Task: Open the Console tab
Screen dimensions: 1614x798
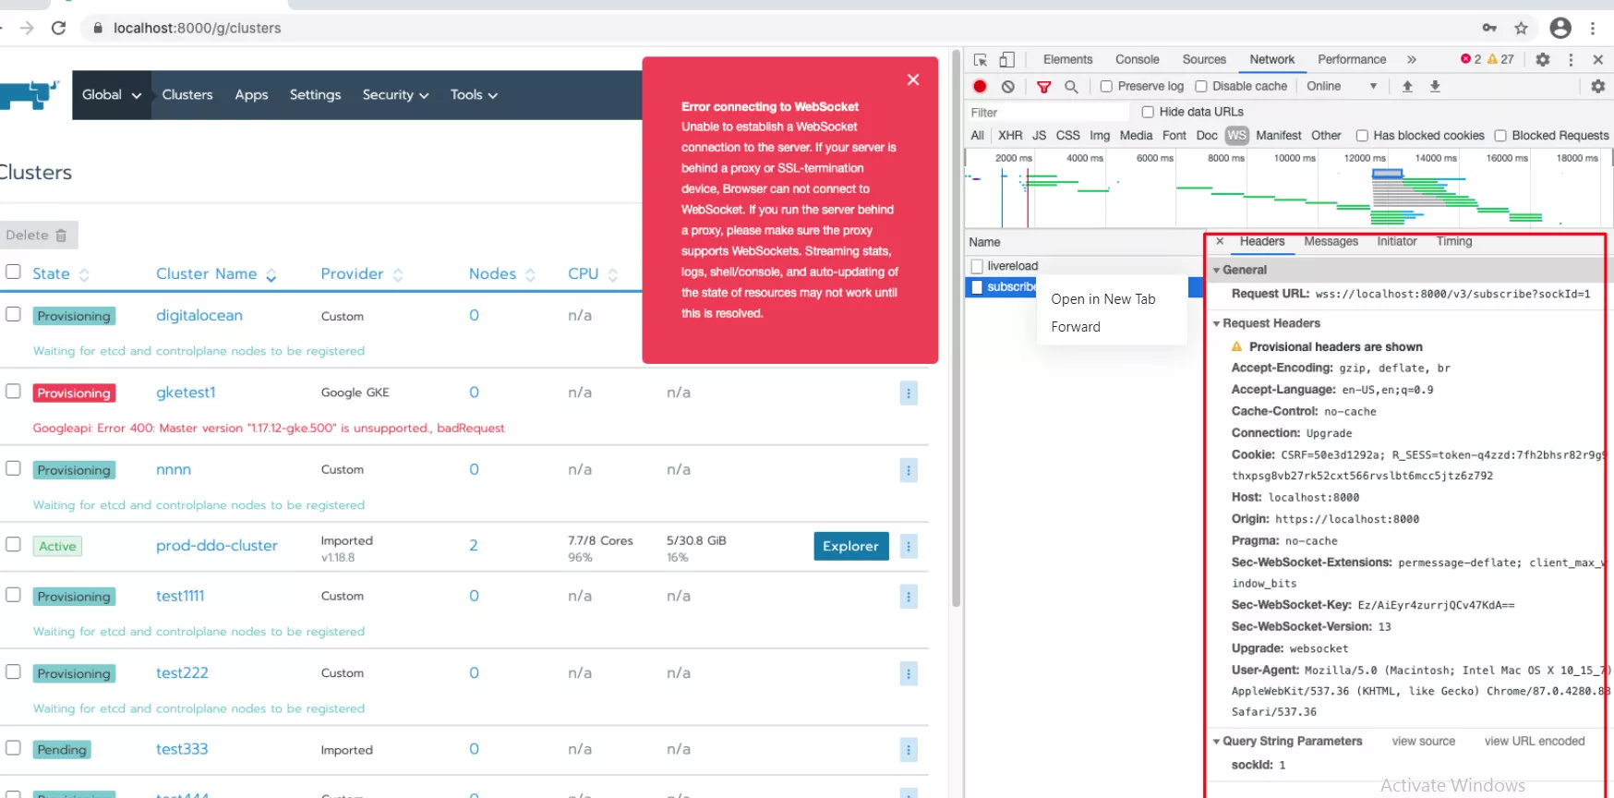Action: click(x=1137, y=59)
